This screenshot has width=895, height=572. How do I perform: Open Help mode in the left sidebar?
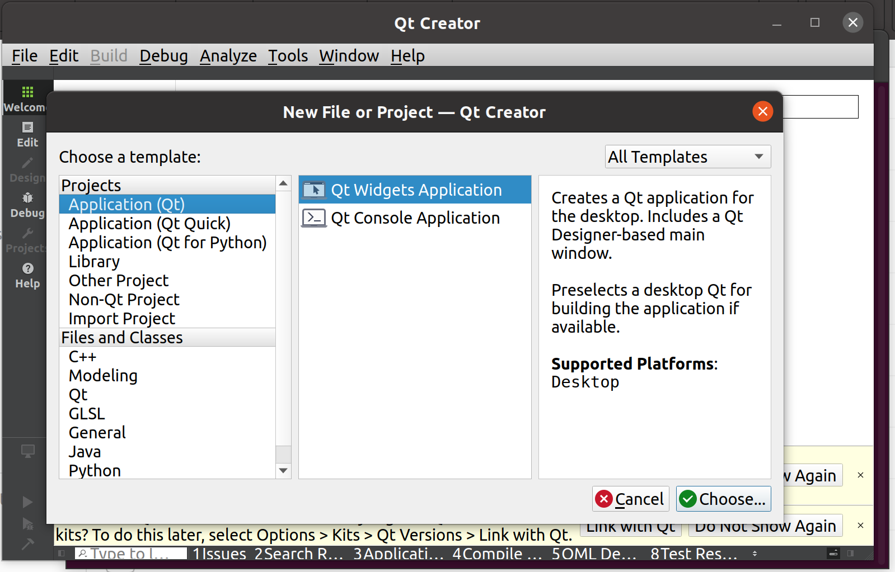click(x=27, y=275)
